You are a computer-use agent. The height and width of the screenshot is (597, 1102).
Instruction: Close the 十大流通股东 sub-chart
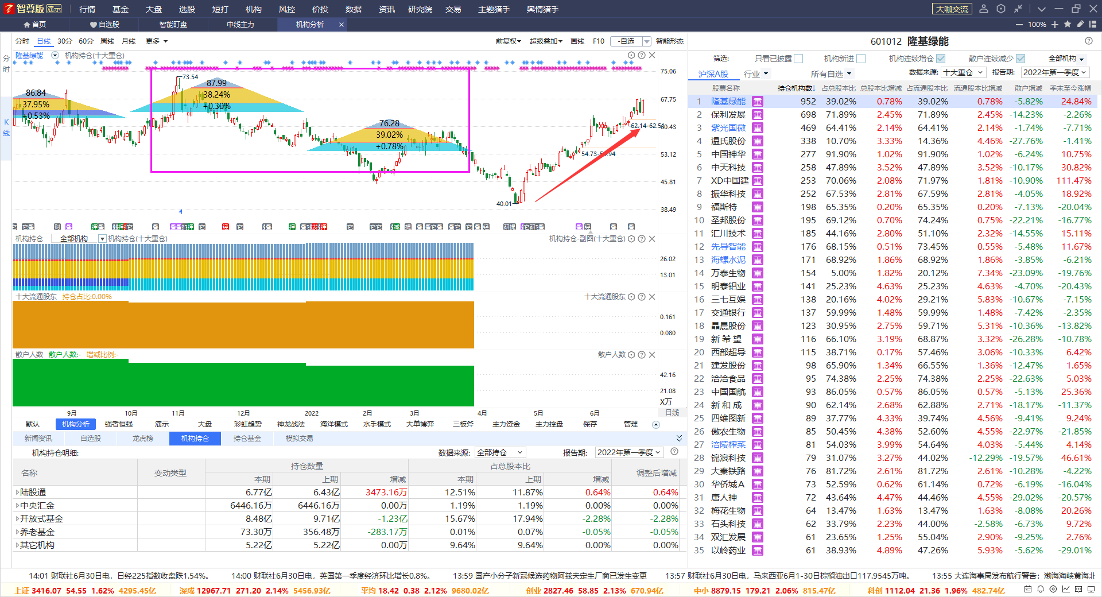[x=652, y=297]
